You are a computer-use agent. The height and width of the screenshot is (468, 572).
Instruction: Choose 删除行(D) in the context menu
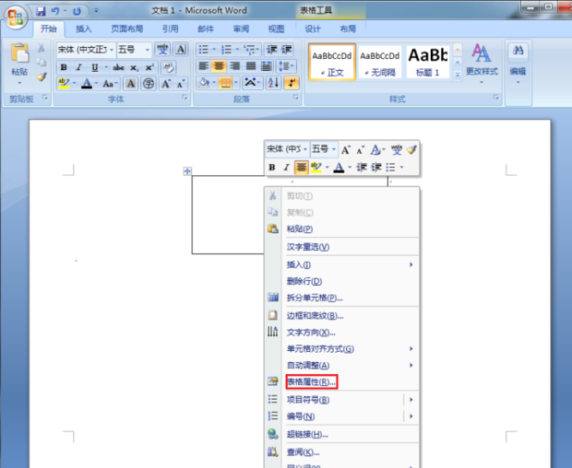pos(342,281)
